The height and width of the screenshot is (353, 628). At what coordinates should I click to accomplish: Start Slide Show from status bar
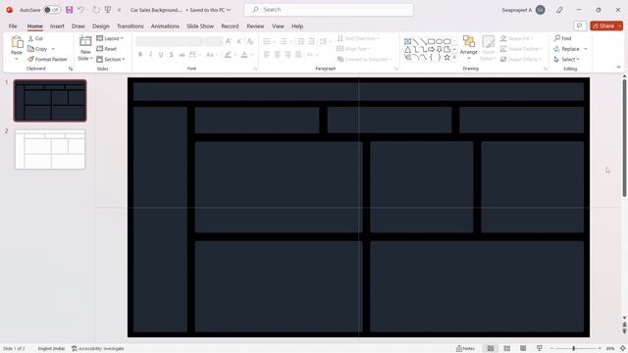click(540, 349)
